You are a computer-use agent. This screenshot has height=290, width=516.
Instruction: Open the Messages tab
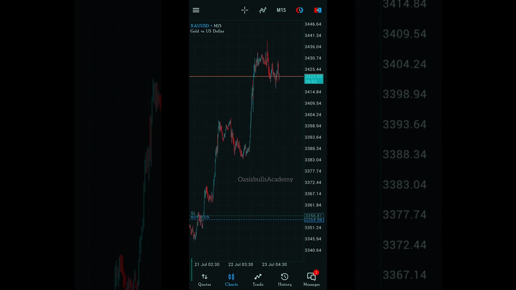[312, 279]
